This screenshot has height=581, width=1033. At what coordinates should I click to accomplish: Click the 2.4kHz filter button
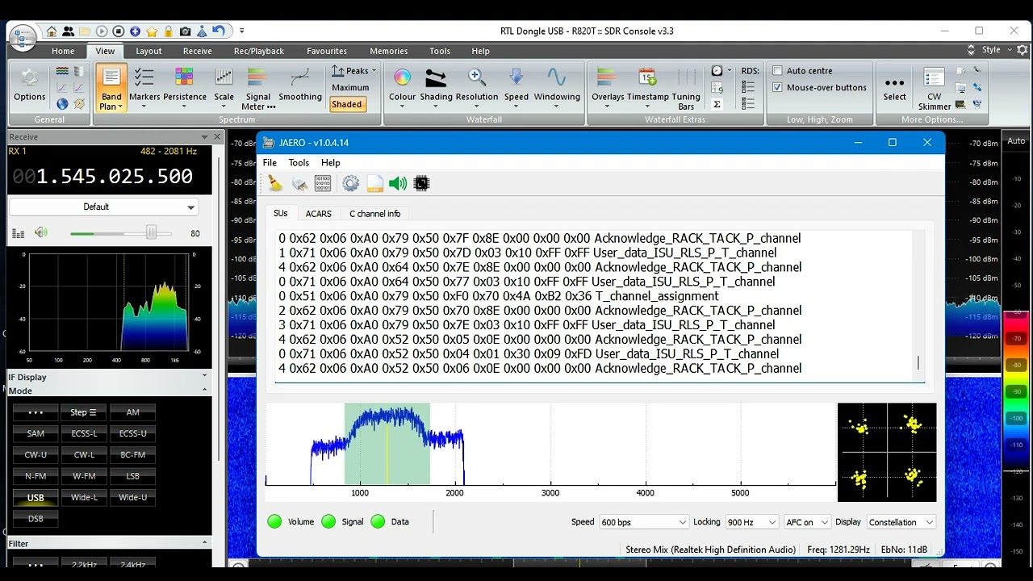pyautogui.click(x=132, y=564)
